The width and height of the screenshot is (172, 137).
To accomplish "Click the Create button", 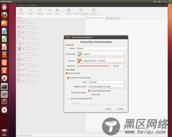I will (120, 108).
